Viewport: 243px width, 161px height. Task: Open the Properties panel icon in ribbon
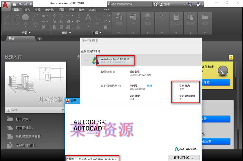[148, 19]
